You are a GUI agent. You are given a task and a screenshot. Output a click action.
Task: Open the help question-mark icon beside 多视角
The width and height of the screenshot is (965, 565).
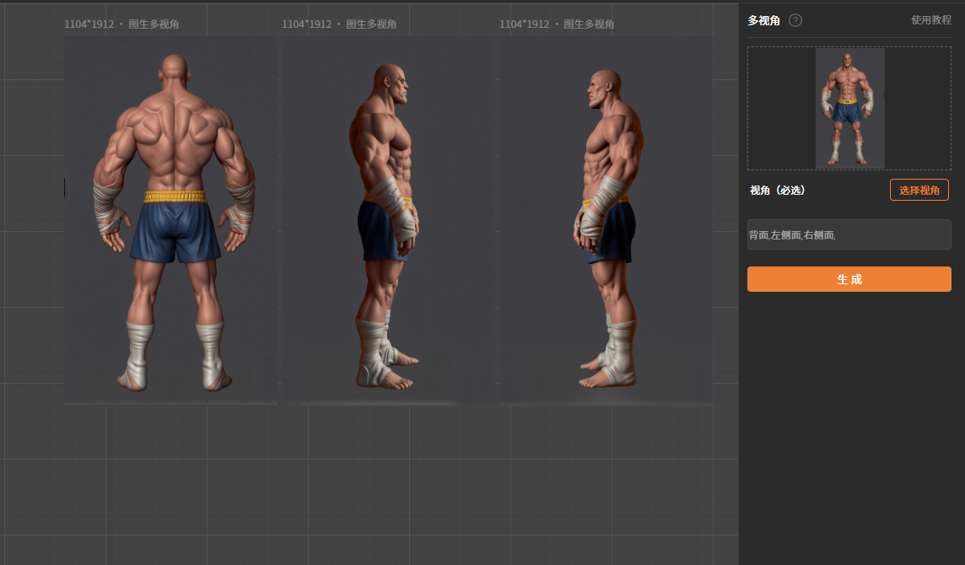[x=795, y=20]
